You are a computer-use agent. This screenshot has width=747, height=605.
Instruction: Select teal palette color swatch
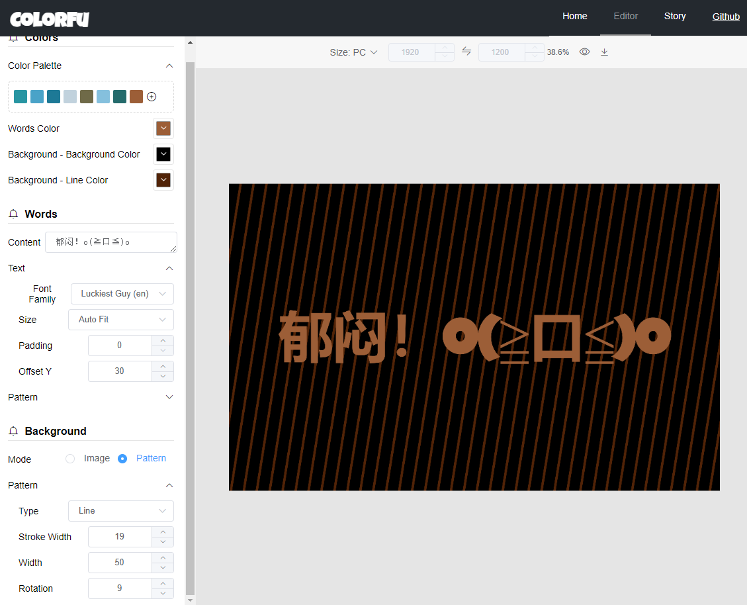21,97
